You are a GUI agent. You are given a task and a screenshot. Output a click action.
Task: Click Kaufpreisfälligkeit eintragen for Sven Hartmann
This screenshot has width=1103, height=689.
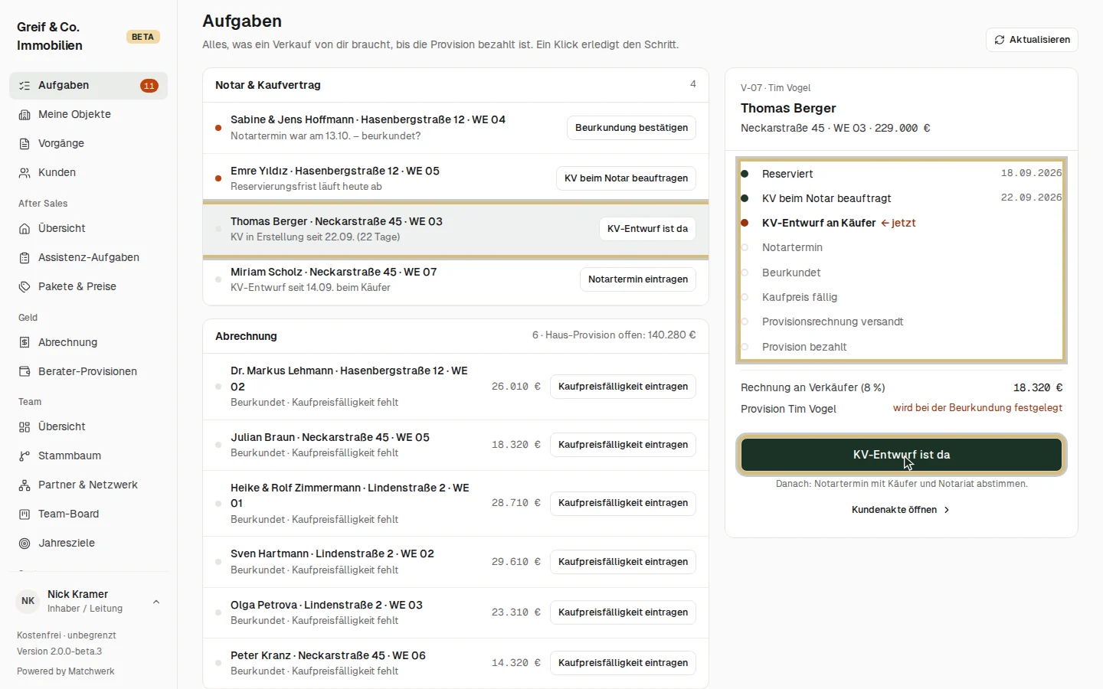[x=623, y=562]
